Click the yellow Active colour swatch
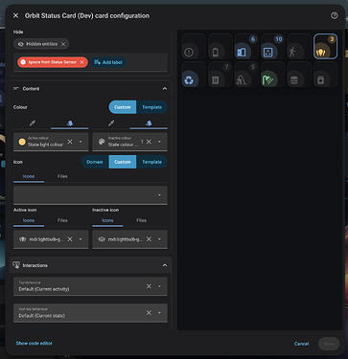 click(22, 142)
